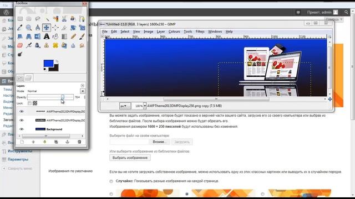Open the image navigation cross-arrow icon
The image size is (355, 199).
pos(330,99)
